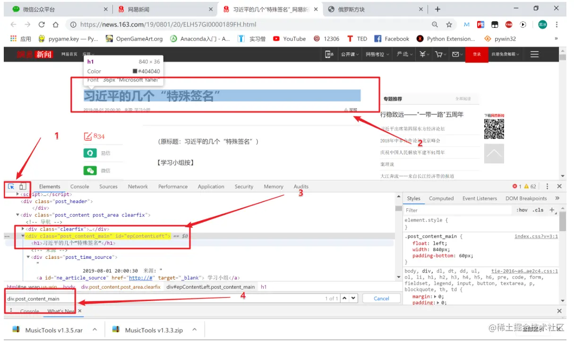Click the green profile avatar icon
Image resolution: width=574 pixels, height=342 pixels.
[542, 25]
